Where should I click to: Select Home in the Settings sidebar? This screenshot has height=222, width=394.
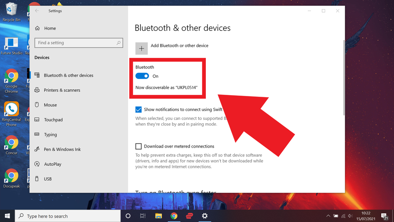tap(49, 28)
